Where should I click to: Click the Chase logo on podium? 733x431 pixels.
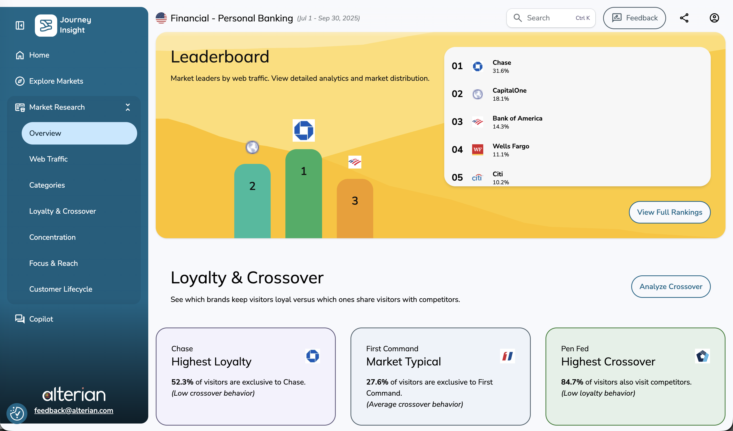tap(303, 131)
